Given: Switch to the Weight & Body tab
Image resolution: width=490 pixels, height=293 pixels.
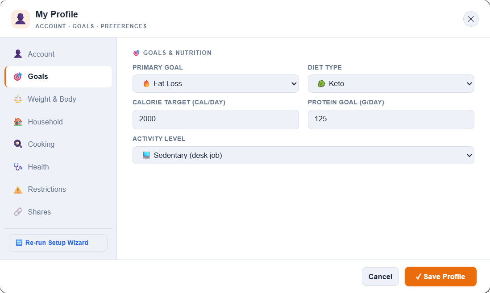Looking at the screenshot, I should [52, 99].
